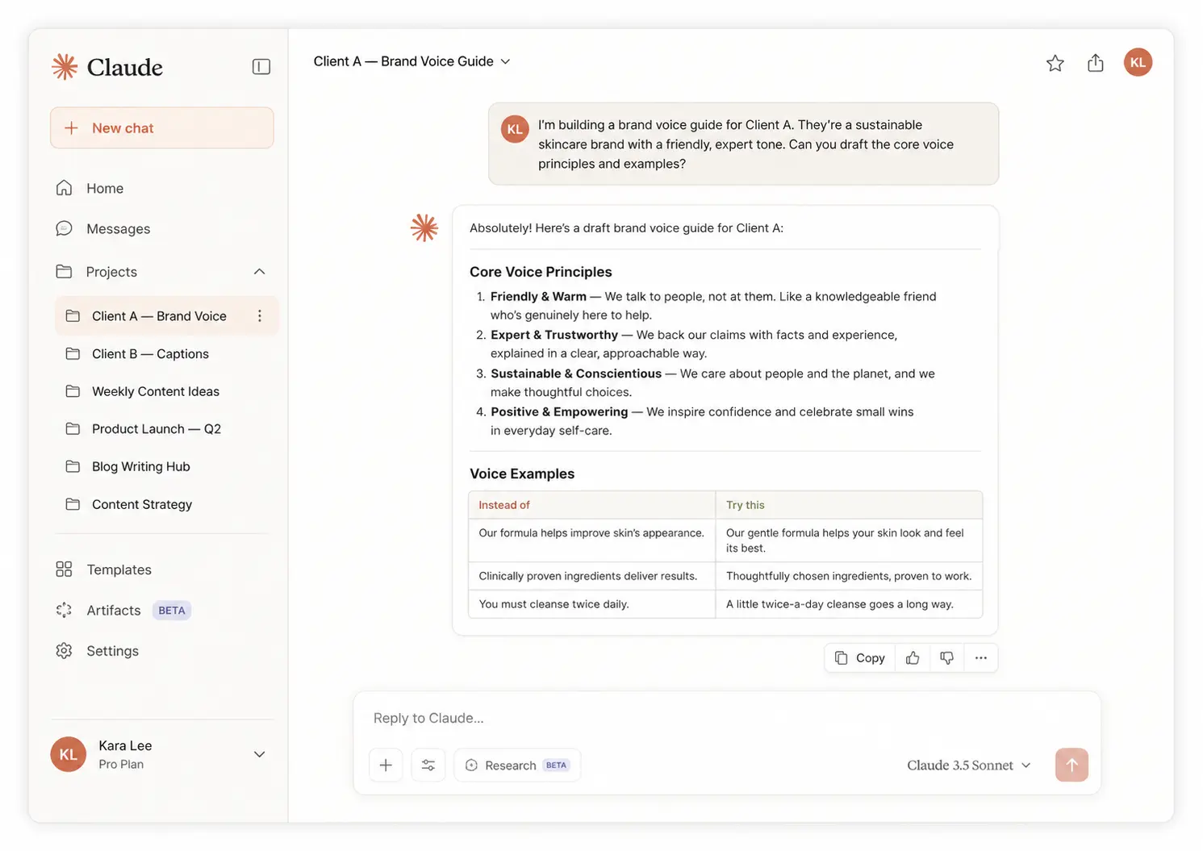Click the Messages speech bubble icon
Screen dimensions: 1203x851
65,229
